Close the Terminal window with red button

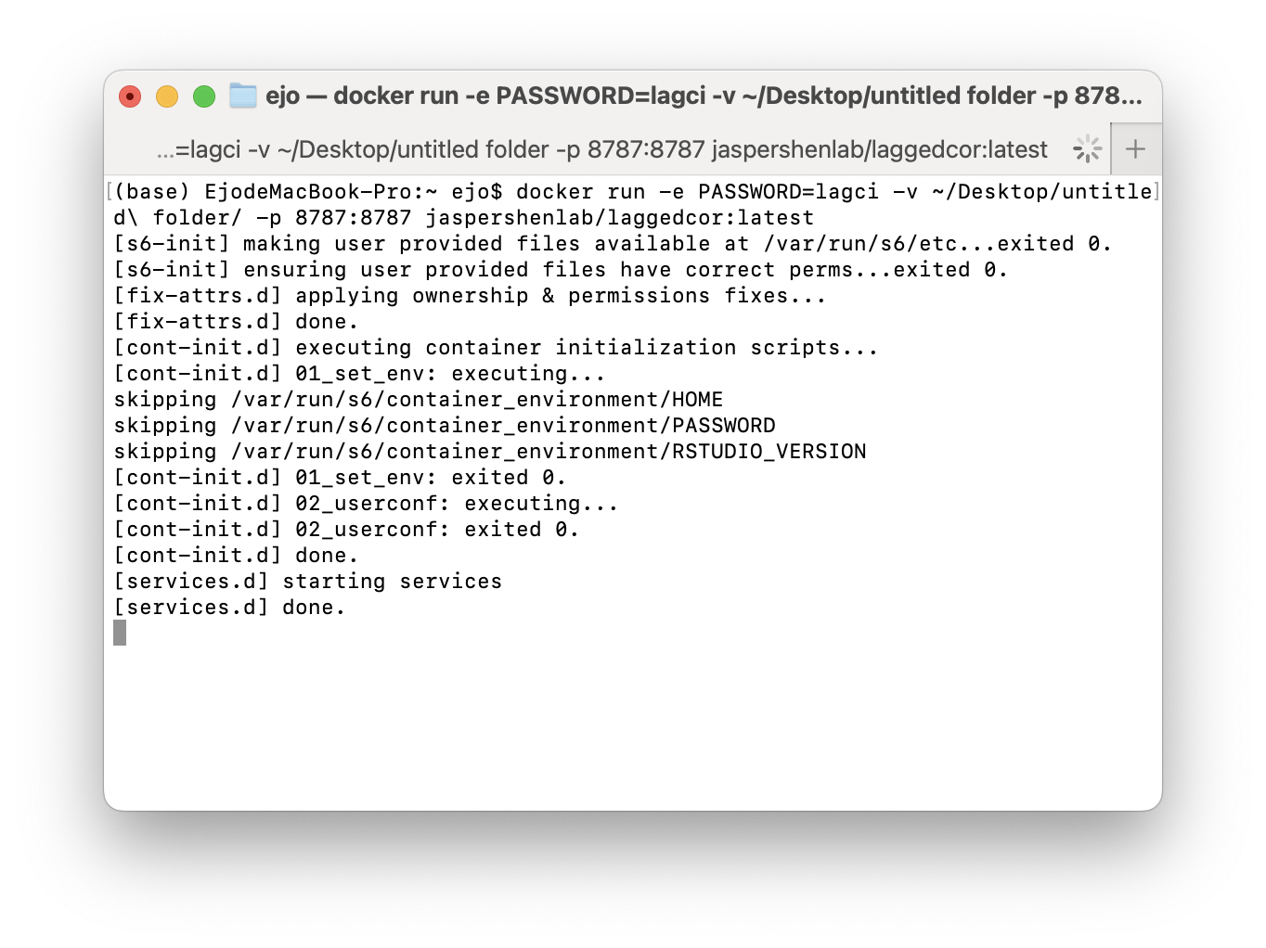[130, 96]
